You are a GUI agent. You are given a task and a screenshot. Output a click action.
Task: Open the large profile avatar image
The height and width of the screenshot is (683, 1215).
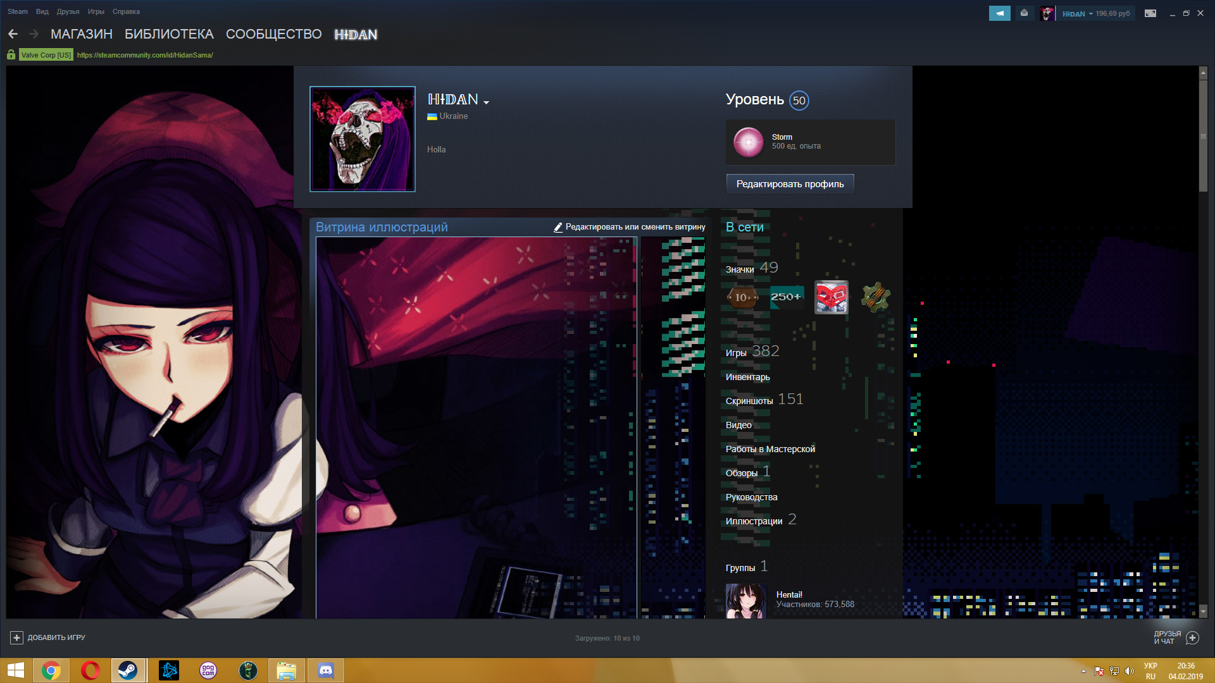pos(363,138)
